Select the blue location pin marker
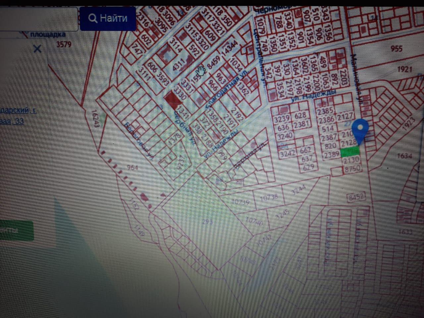The image size is (424, 318). [x=360, y=132]
